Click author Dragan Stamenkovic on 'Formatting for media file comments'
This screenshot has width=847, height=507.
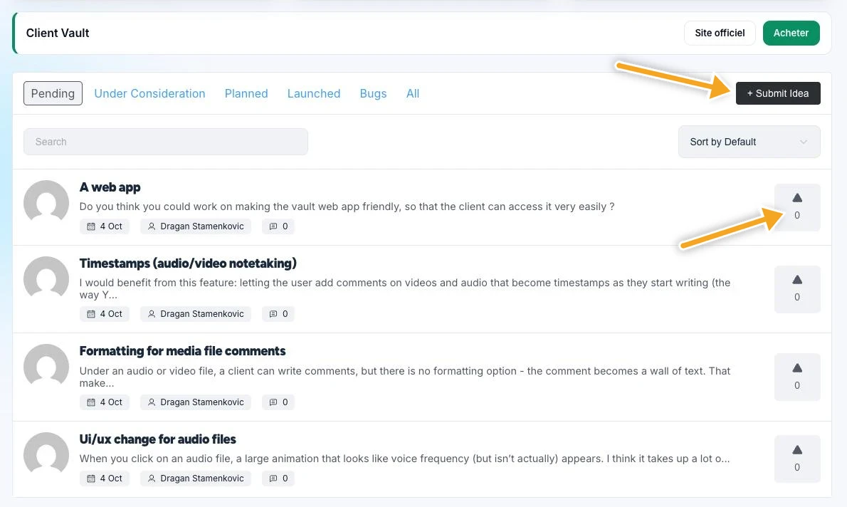click(196, 402)
